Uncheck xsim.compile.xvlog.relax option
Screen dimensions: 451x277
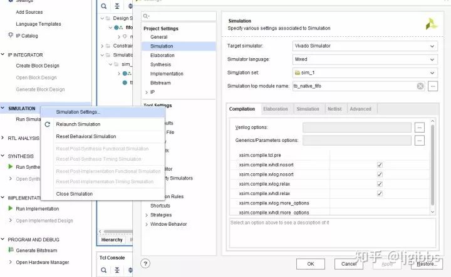coord(380,184)
